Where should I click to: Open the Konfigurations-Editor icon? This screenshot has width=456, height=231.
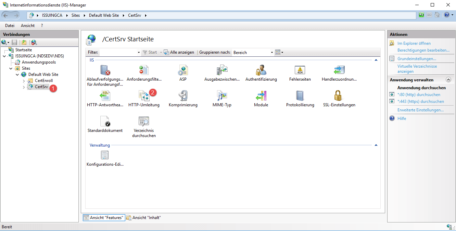pos(105,155)
